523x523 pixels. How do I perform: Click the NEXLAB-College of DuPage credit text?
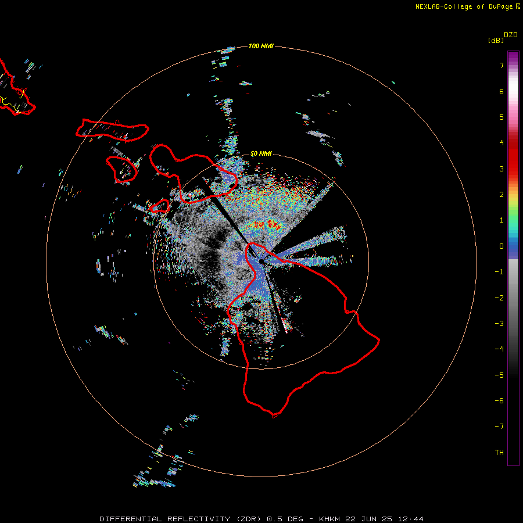tap(468, 6)
